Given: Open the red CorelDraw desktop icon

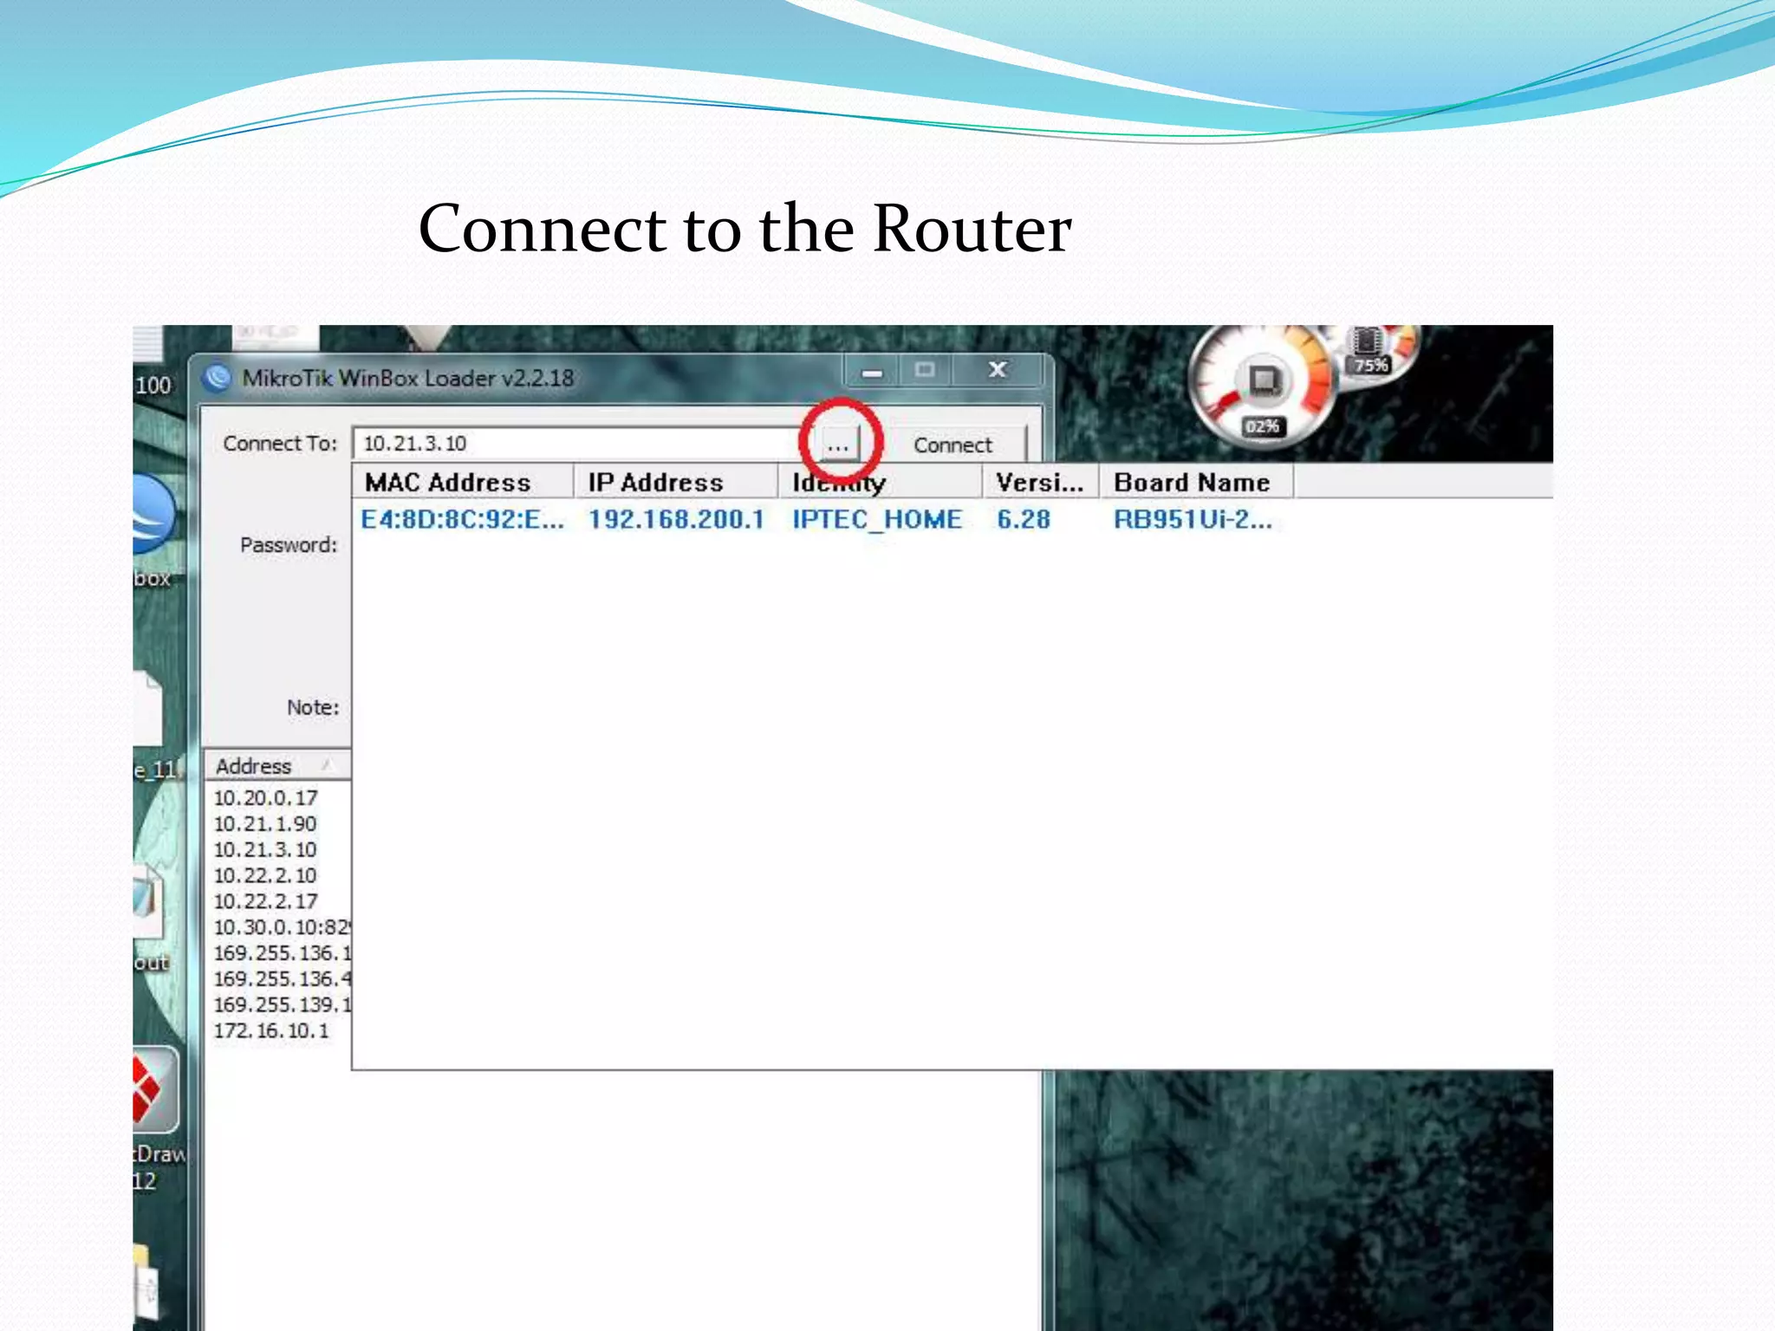Looking at the screenshot, I should pos(154,1090).
